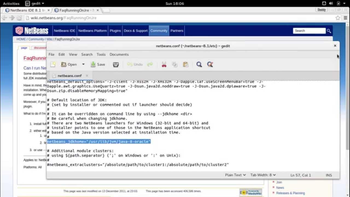Click the window indicator icon in top bar
Viewport: 350px width, 197px height.
tap(324, 4)
